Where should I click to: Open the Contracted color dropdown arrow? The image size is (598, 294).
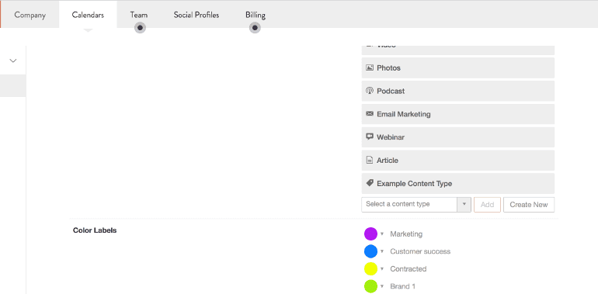click(382, 269)
